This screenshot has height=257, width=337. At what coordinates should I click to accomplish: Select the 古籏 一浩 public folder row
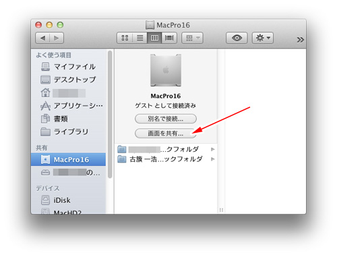[x=166, y=159]
